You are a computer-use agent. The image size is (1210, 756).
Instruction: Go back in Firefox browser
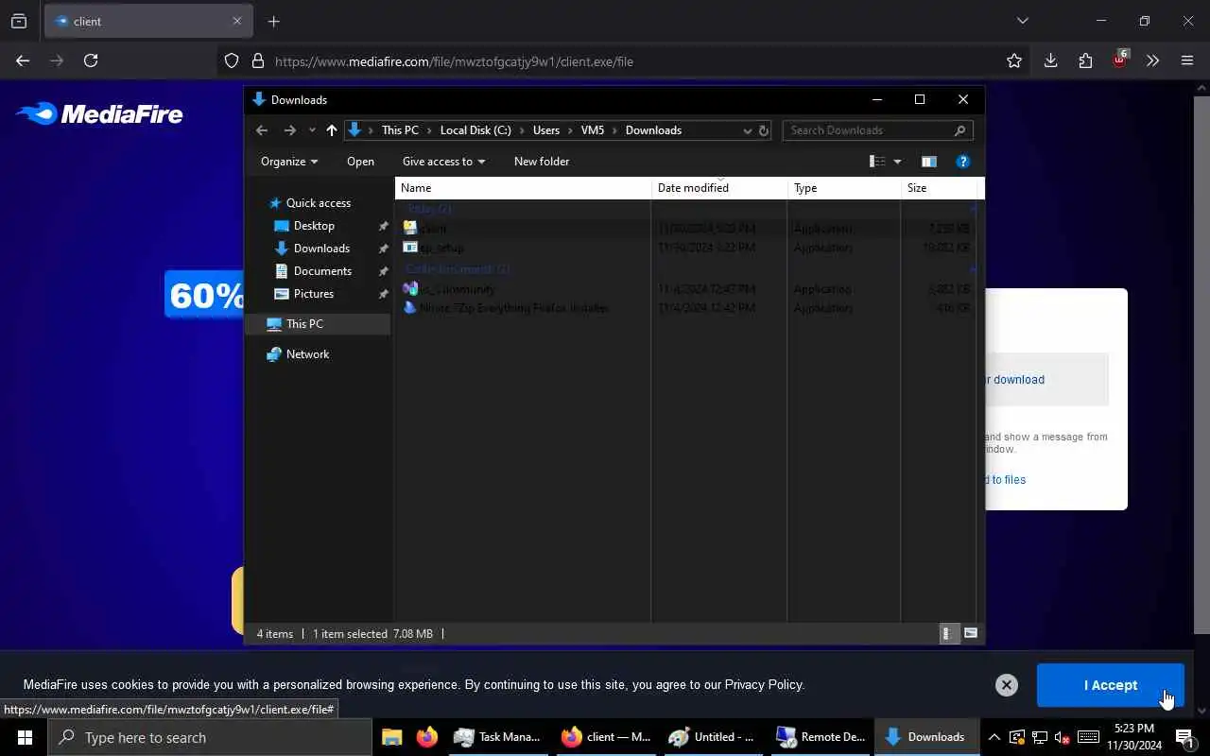(x=23, y=60)
